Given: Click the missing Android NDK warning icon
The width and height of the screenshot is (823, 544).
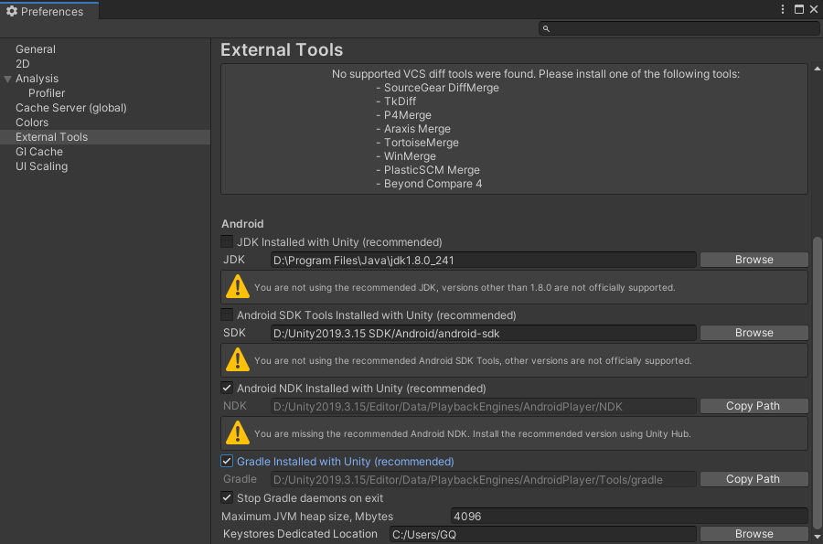Looking at the screenshot, I should pyautogui.click(x=238, y=432).
